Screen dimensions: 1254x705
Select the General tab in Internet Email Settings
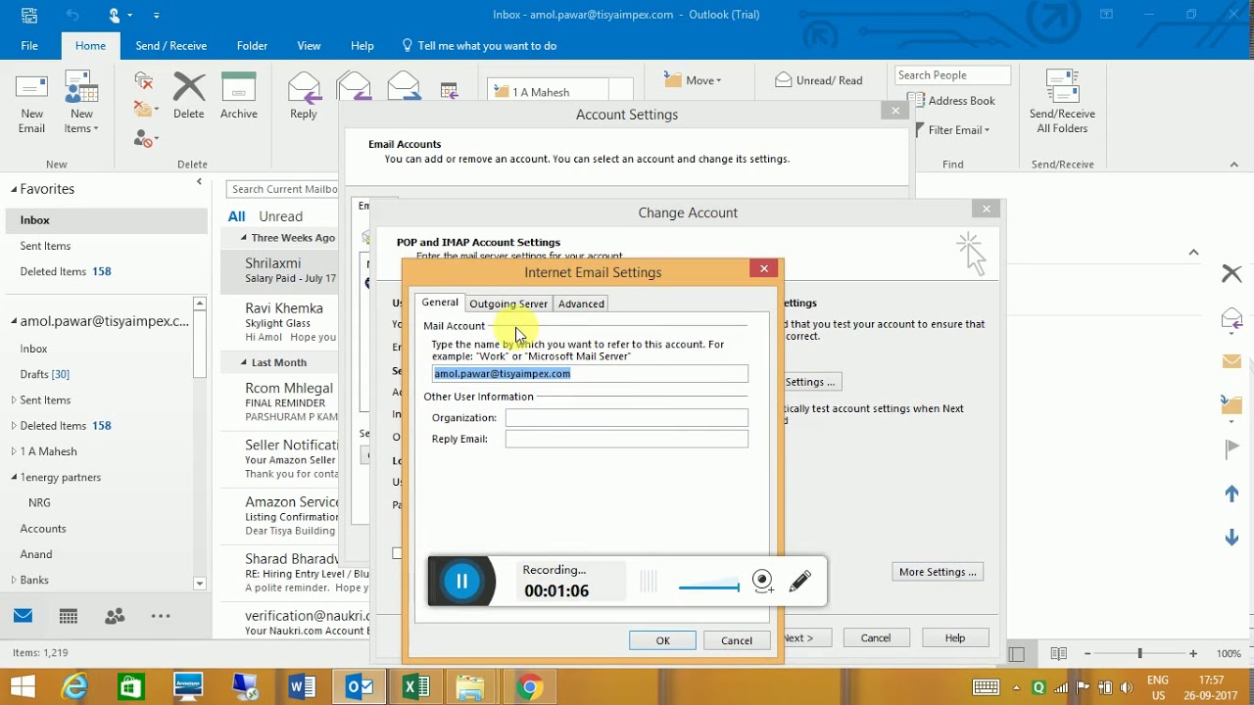440,303
